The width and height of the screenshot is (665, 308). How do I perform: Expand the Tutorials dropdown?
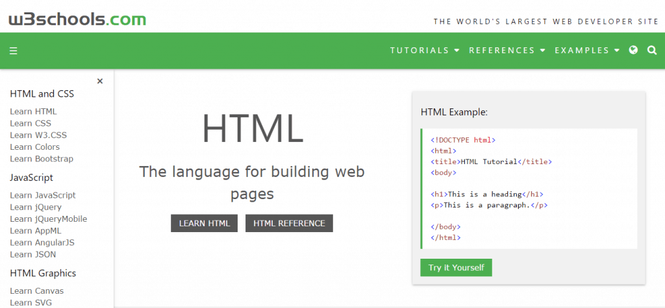(425, 51)
